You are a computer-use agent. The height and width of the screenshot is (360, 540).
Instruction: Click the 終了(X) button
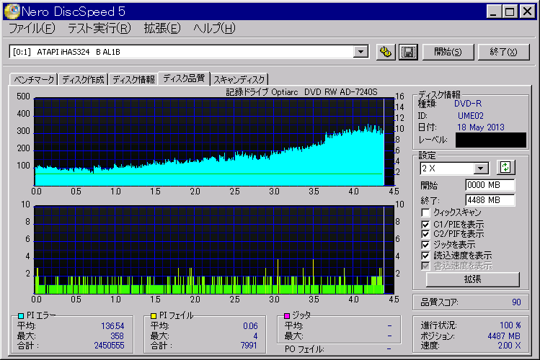[x=503, y=52]
